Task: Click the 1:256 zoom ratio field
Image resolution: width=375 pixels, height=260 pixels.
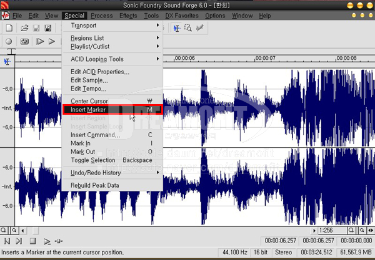Action: pos(332,231)
